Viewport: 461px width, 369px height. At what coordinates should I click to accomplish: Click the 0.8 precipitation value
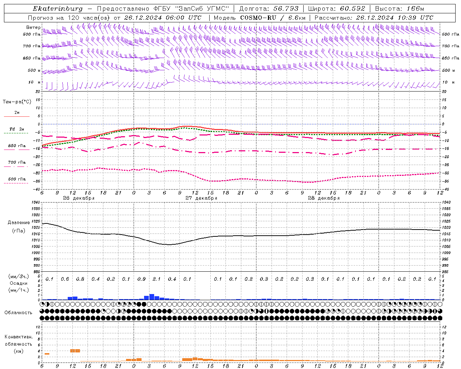[80, 279]
